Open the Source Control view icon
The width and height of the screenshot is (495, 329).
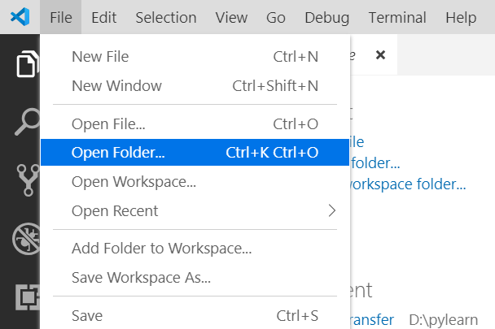28,180
